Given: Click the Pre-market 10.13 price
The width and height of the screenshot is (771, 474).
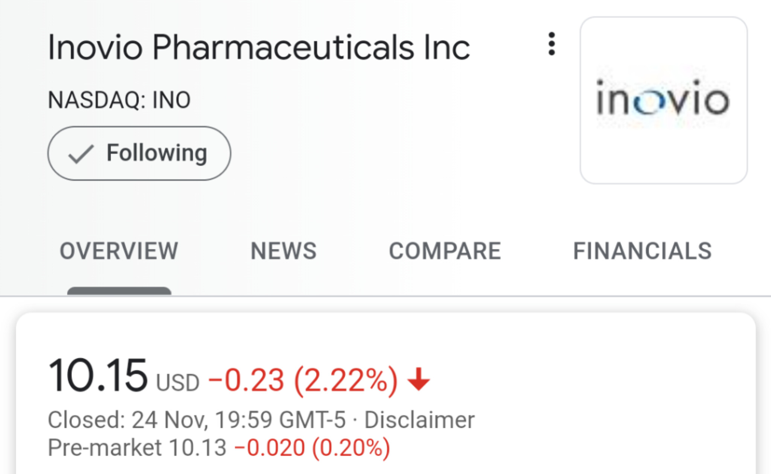Looking at the screenshot, I should coord(137,448).
